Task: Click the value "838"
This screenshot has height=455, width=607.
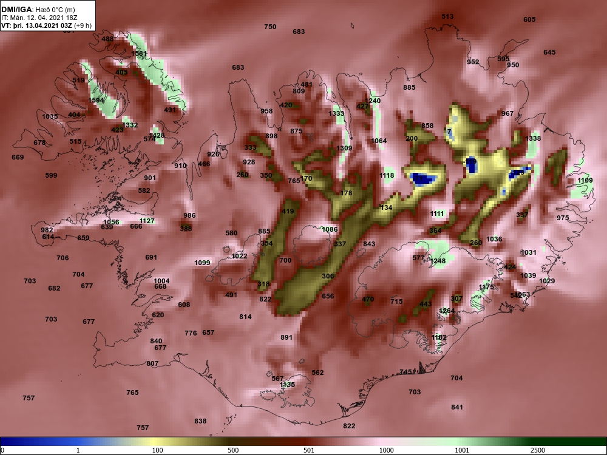Action: 200,421
